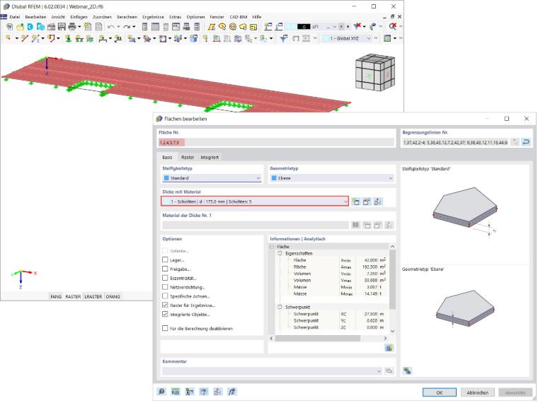The image size is (538, 403).
Task: Uncheck the Integrierte Objekte... checkbox
Action: 165,314
